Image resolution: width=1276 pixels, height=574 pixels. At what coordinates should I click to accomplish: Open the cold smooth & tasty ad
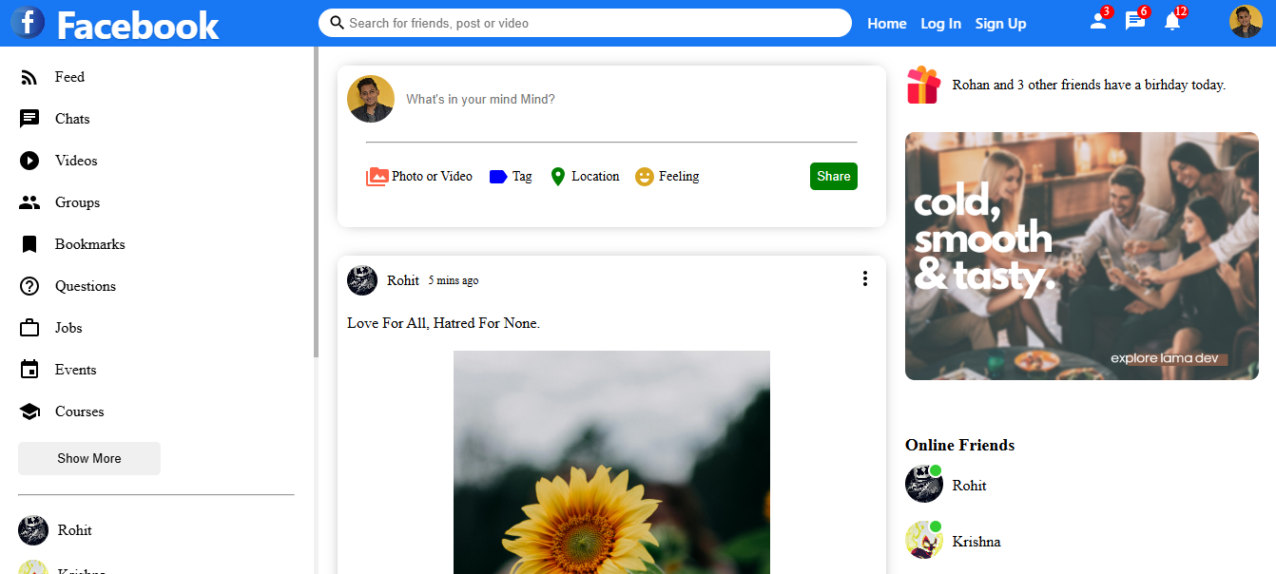[x=1082, y=257]
